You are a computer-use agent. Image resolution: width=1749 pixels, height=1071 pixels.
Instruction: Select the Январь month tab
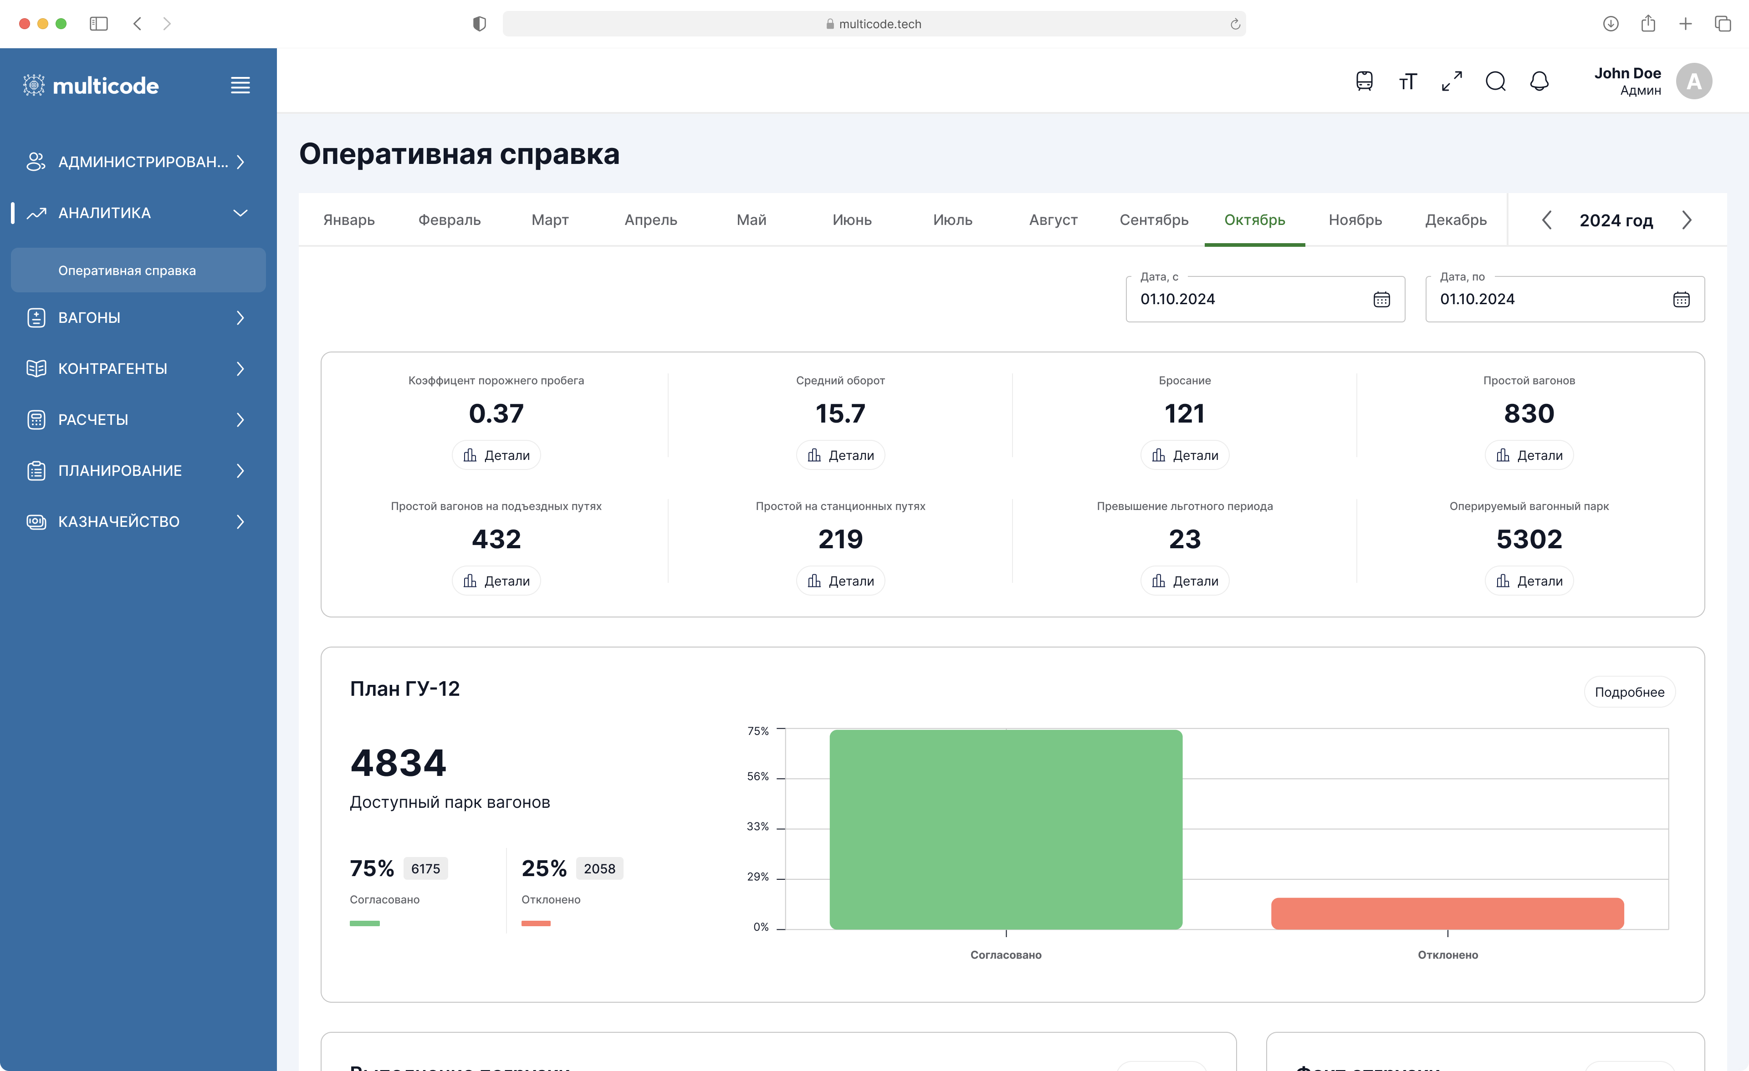tap(349, 220)
